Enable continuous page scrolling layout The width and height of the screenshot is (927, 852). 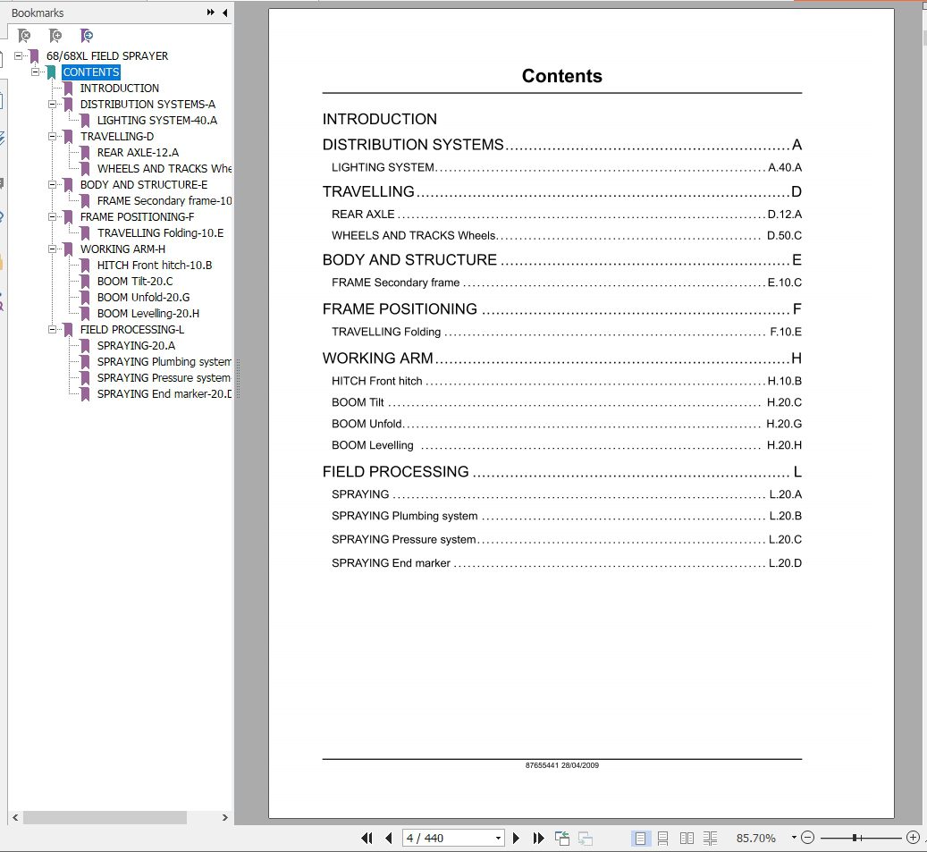coord(662,838)
